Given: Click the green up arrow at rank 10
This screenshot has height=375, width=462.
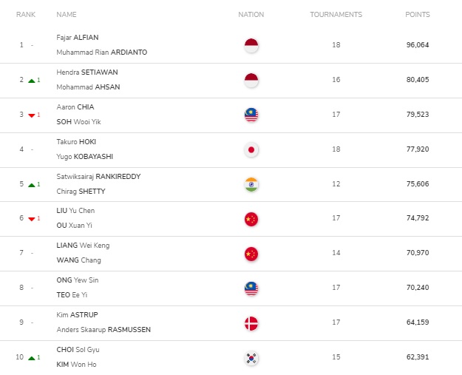Looking at the screenshot, I should tap(32, 358).
